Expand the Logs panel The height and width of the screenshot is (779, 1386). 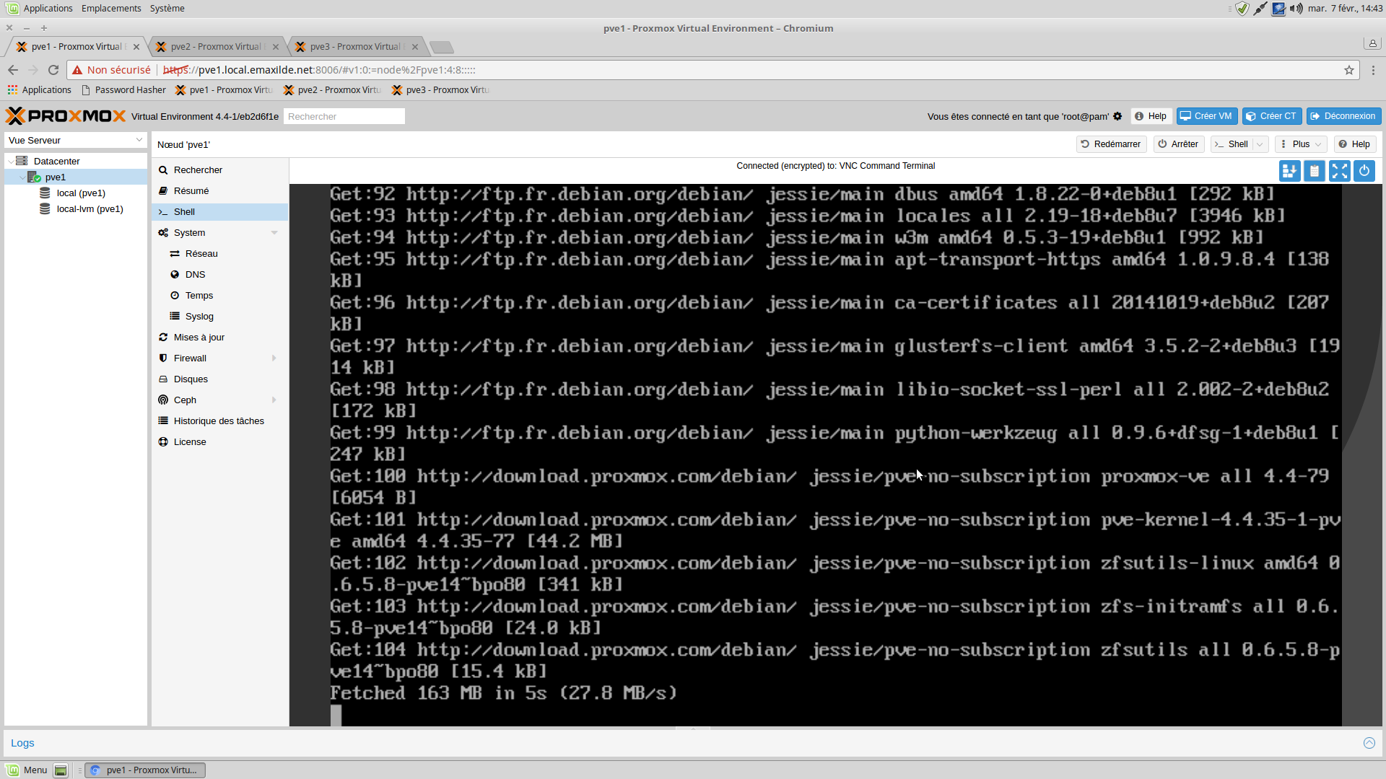click(x=1369, y=743)
